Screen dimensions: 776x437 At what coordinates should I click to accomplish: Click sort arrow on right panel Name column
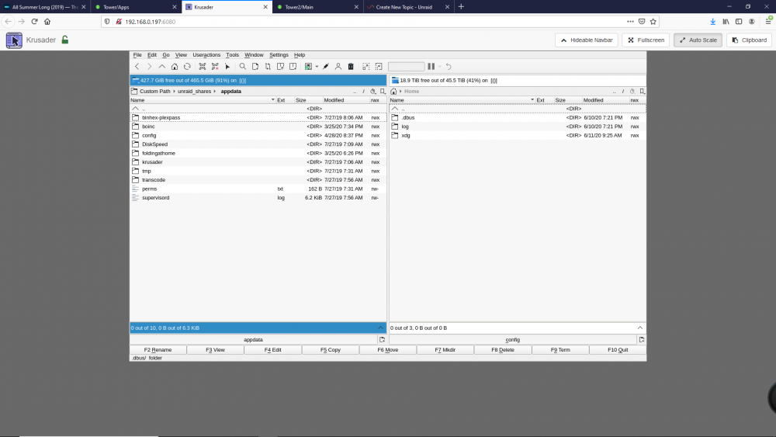pos(532,100)
